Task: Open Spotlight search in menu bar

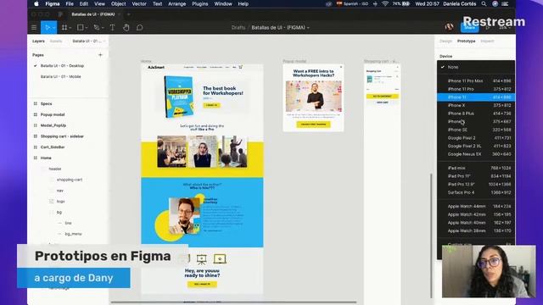Action: click(x=484, y=3)
